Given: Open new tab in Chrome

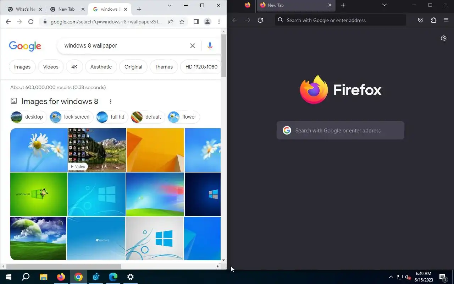Looking at the screenshot, I should pyautogui.click(x=139, y=9).
